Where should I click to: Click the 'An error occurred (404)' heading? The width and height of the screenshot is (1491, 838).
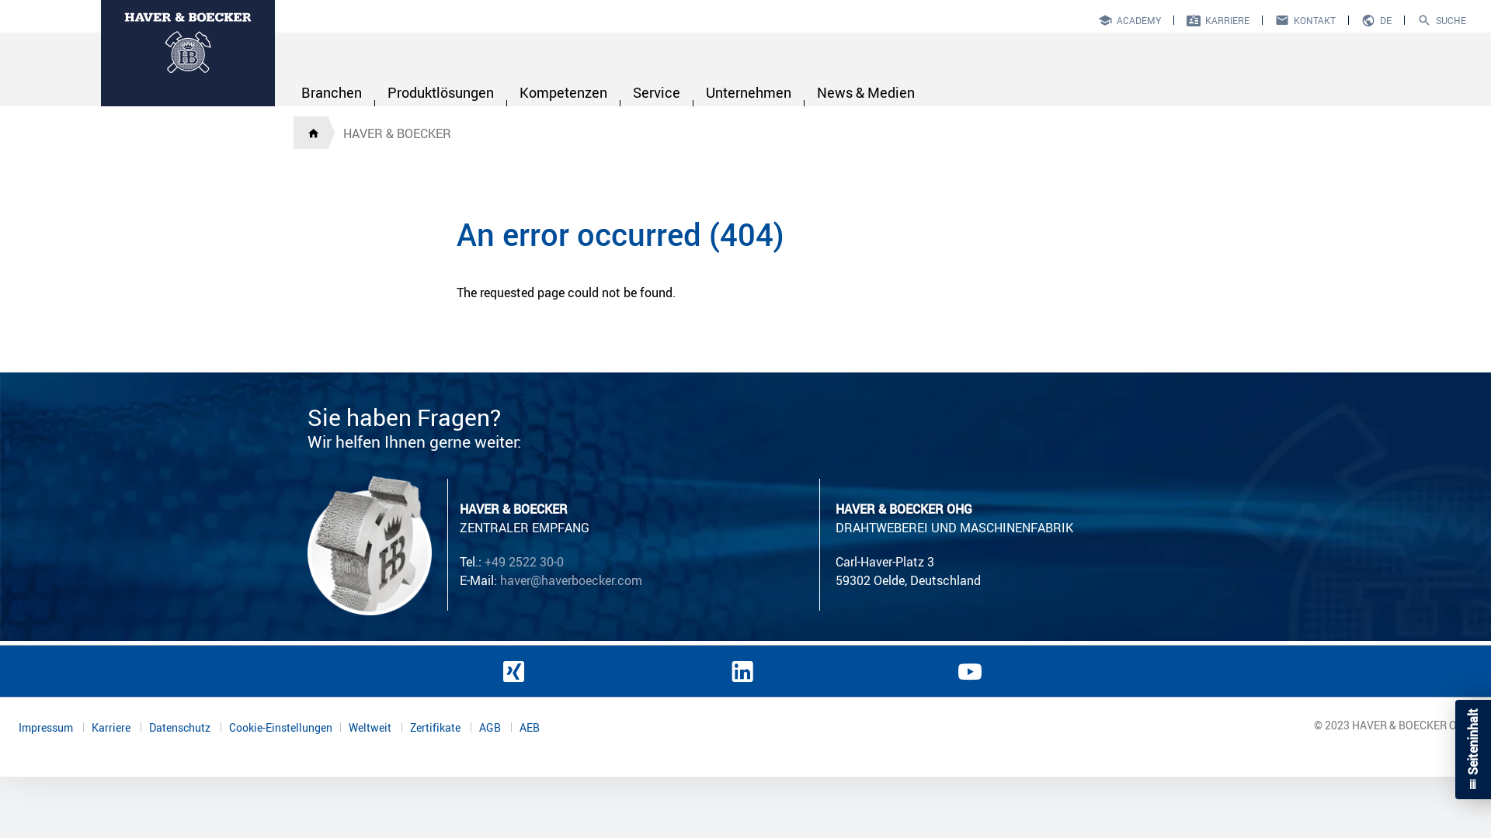[x=620, y=235]
